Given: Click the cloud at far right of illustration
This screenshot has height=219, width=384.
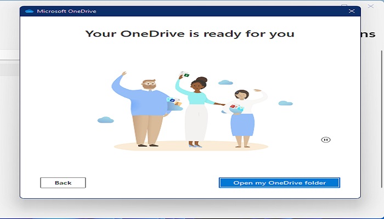Looking at the screenshot, I should [285, 103].
